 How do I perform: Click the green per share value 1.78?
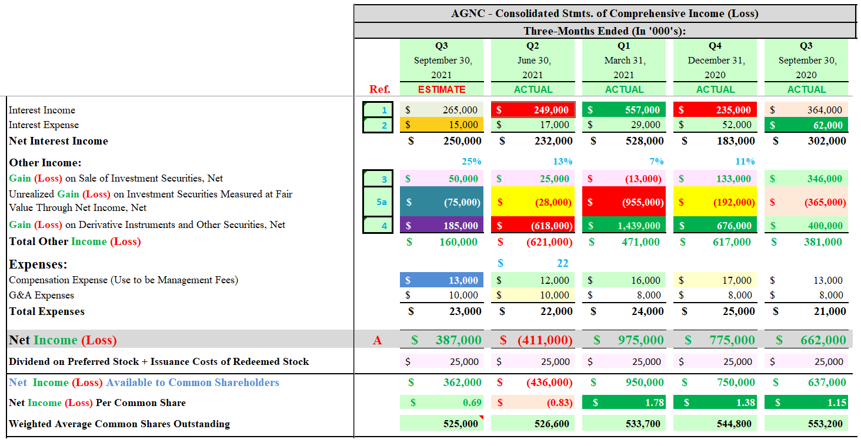[x=624, y=403]
